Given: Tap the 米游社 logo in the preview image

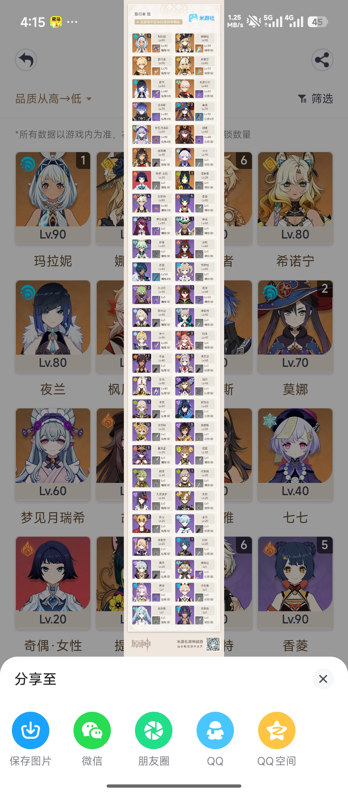Looking at the screenshot, I should (202, 18).
